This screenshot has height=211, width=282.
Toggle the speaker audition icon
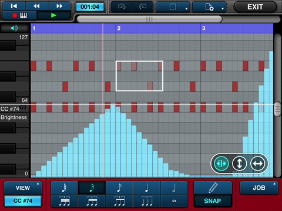[14, 28]
